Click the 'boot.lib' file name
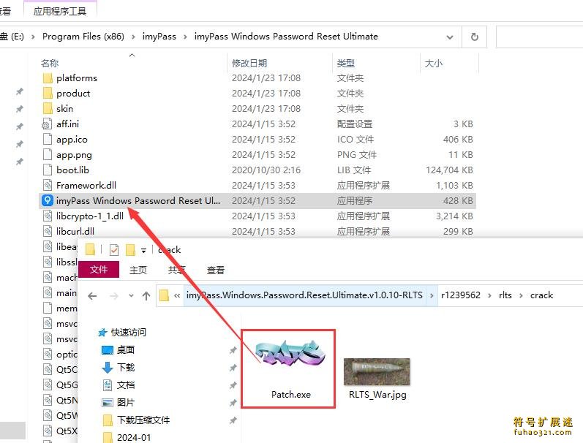583x443 pixels. pos(73,170)
